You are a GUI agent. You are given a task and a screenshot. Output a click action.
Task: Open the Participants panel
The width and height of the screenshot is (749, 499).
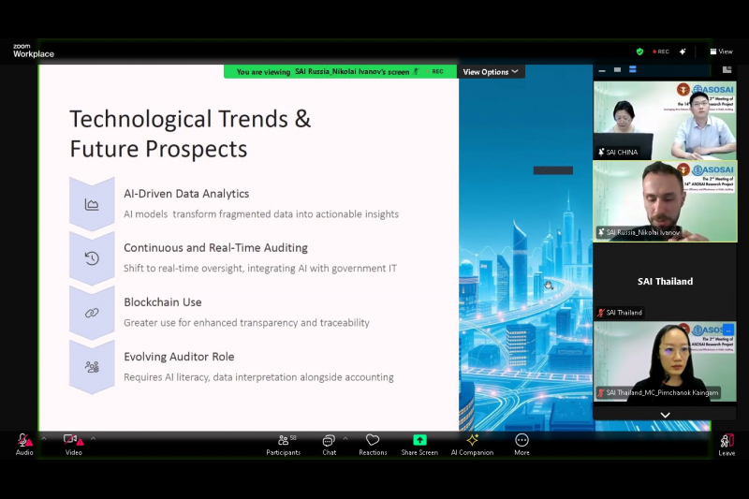(283, 444)
